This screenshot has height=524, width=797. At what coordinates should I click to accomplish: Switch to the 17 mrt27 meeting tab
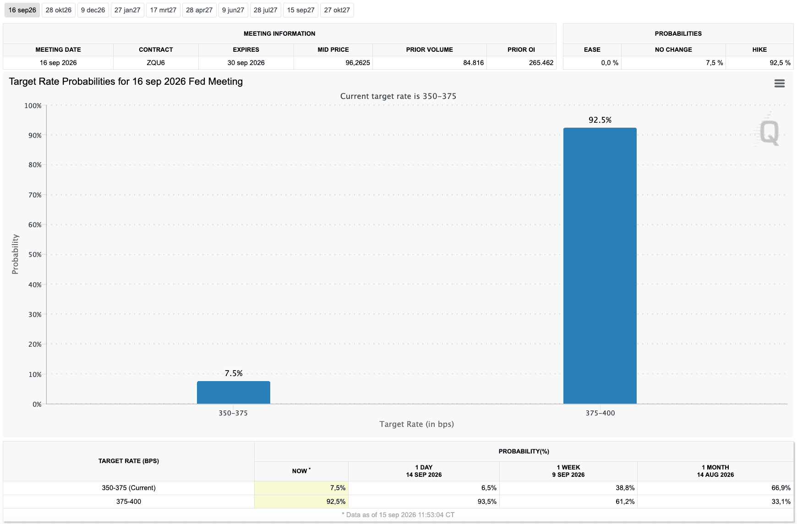(163, 10)
